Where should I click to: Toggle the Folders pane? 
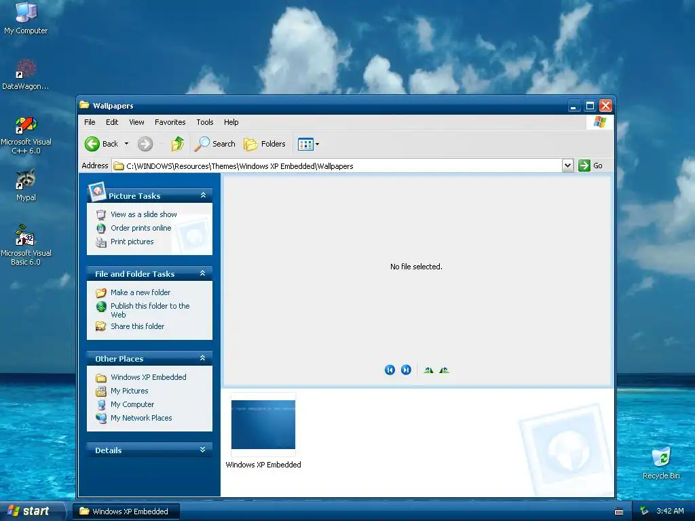(265, 144)
